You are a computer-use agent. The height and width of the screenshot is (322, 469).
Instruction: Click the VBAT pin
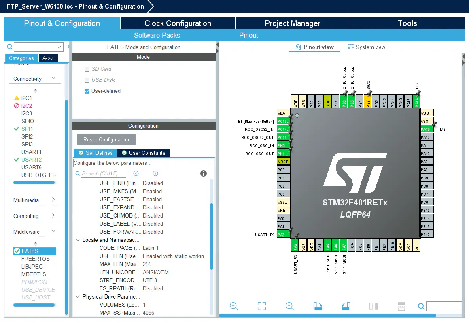(x=283, y=113)
